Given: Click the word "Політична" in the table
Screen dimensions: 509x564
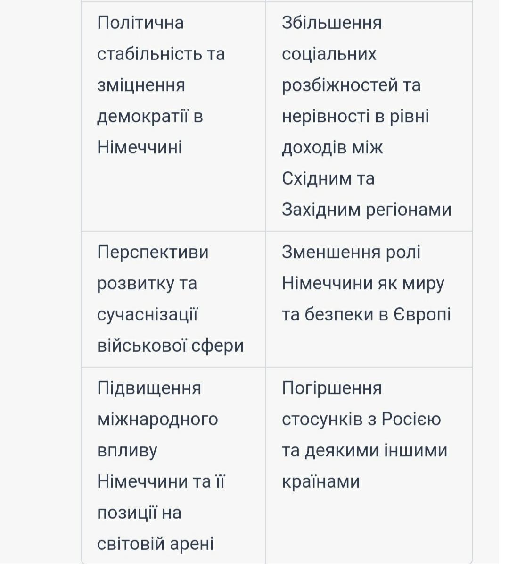Looking at the screenshot, I should point(140,23).
